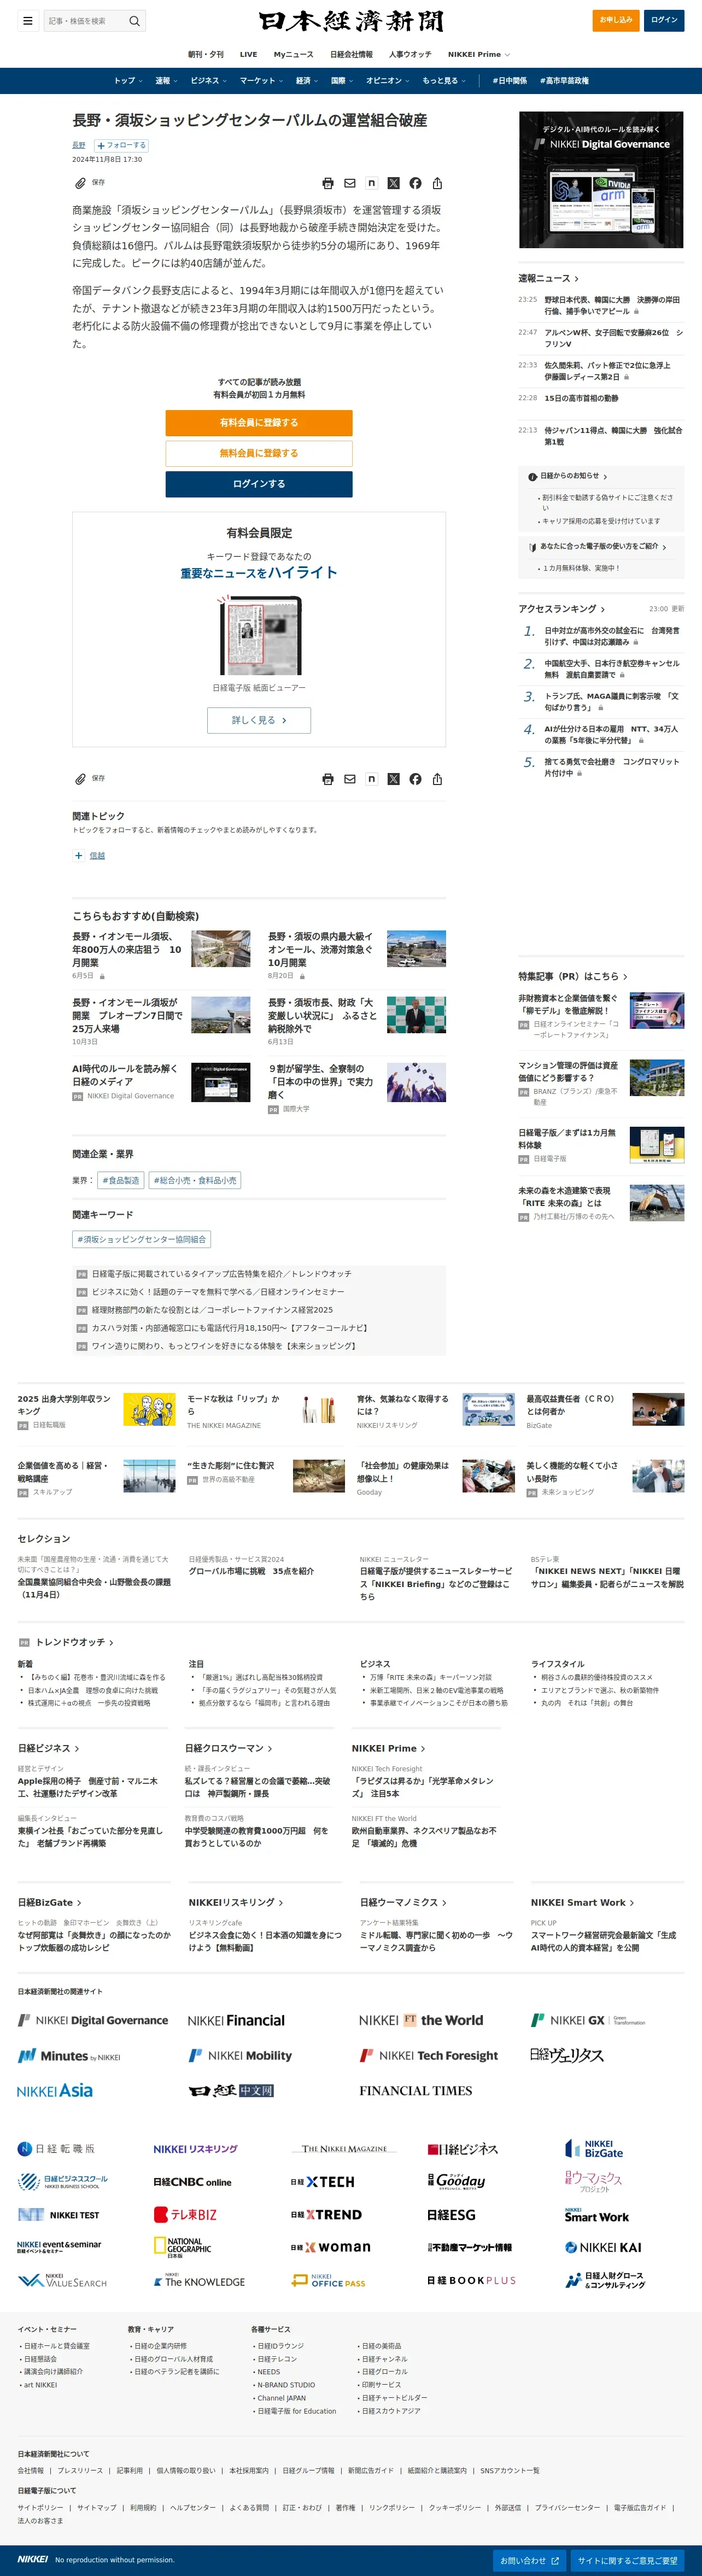Select the #須坂ショッピングセンター協同組合 keyword tag

tap(141, 1239)
